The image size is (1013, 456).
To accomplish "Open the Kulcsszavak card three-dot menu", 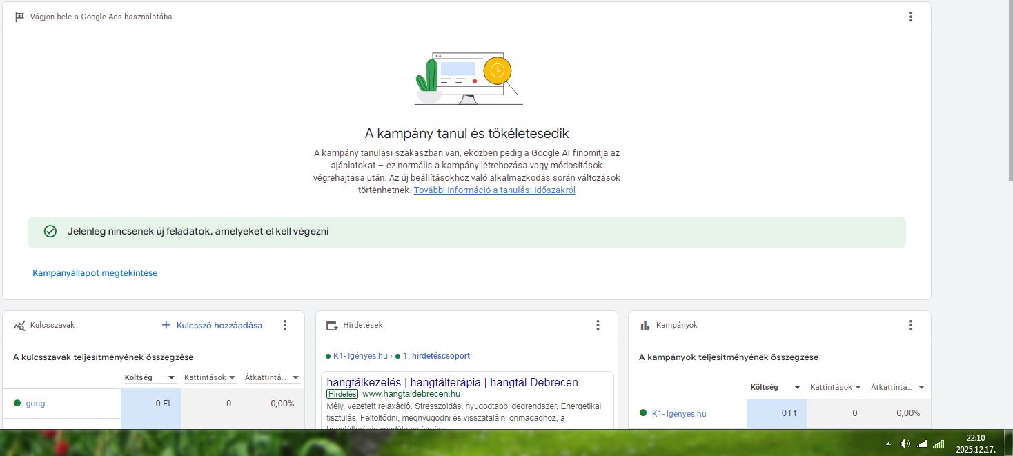I will 285,325.
